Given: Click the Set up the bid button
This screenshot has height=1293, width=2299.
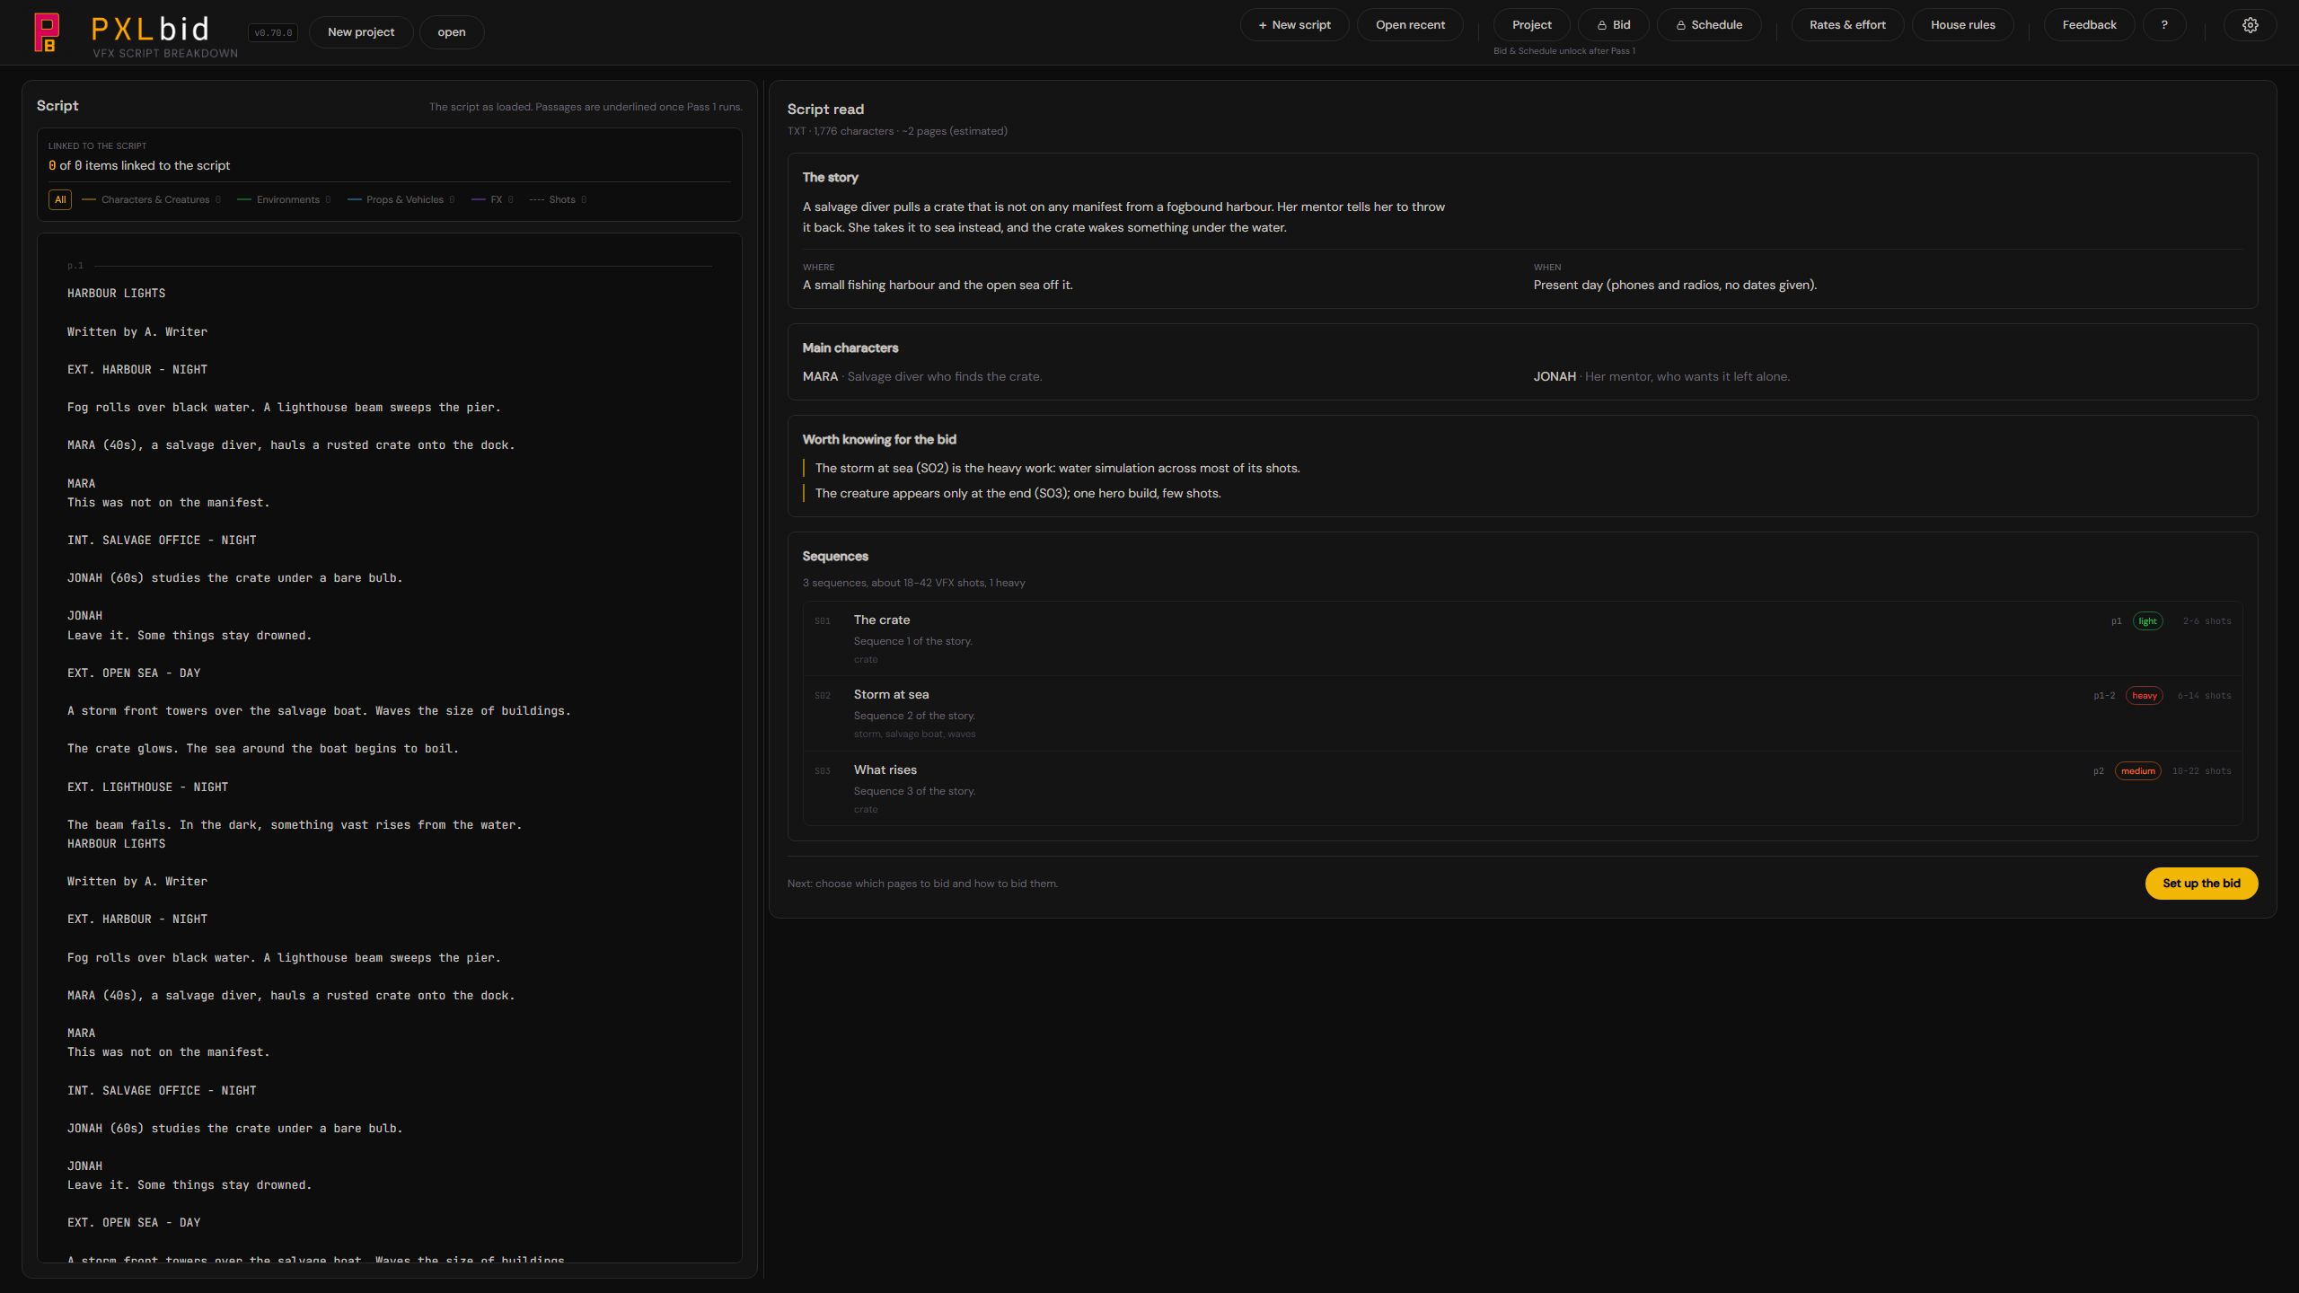Looking at the screenshot, I should coord(2201,884).
